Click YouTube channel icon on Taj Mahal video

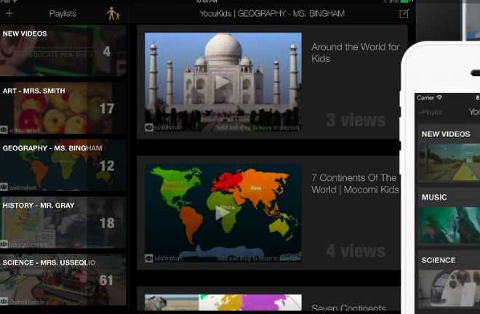click(149, 127)
